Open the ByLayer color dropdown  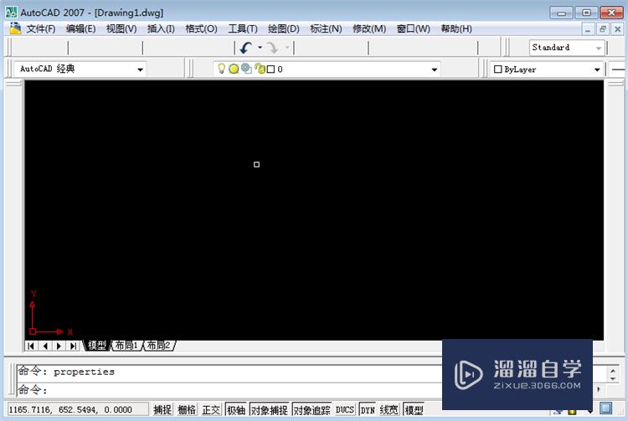pyautogui.click(x=597, y=69)
